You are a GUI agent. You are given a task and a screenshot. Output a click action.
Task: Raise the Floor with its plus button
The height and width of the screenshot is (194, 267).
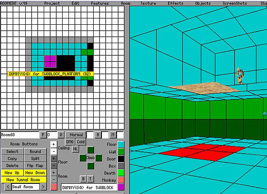53,159
